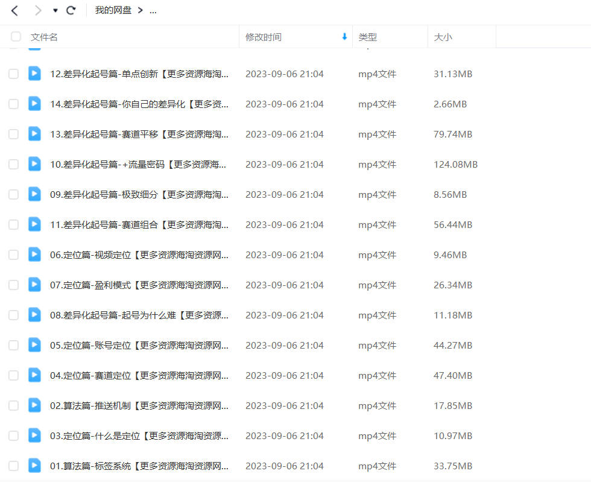The width and height of the screenshot is (591, 494).
Task: Sort by 类型 column
Action: point(367,37)
